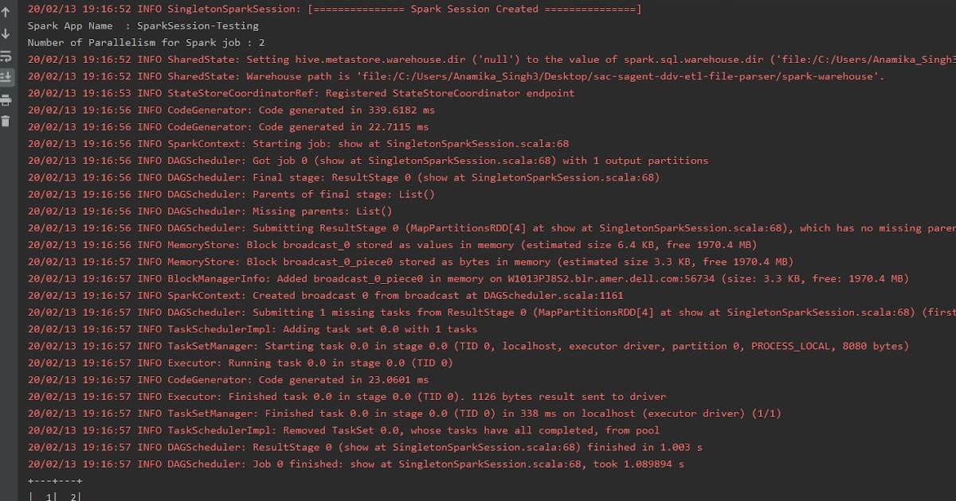Select the Job 0 finished log line
The image size is (956, 501).
[355, 464]
